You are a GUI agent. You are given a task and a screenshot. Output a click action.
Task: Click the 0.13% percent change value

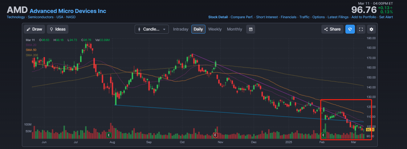[386, 12]
